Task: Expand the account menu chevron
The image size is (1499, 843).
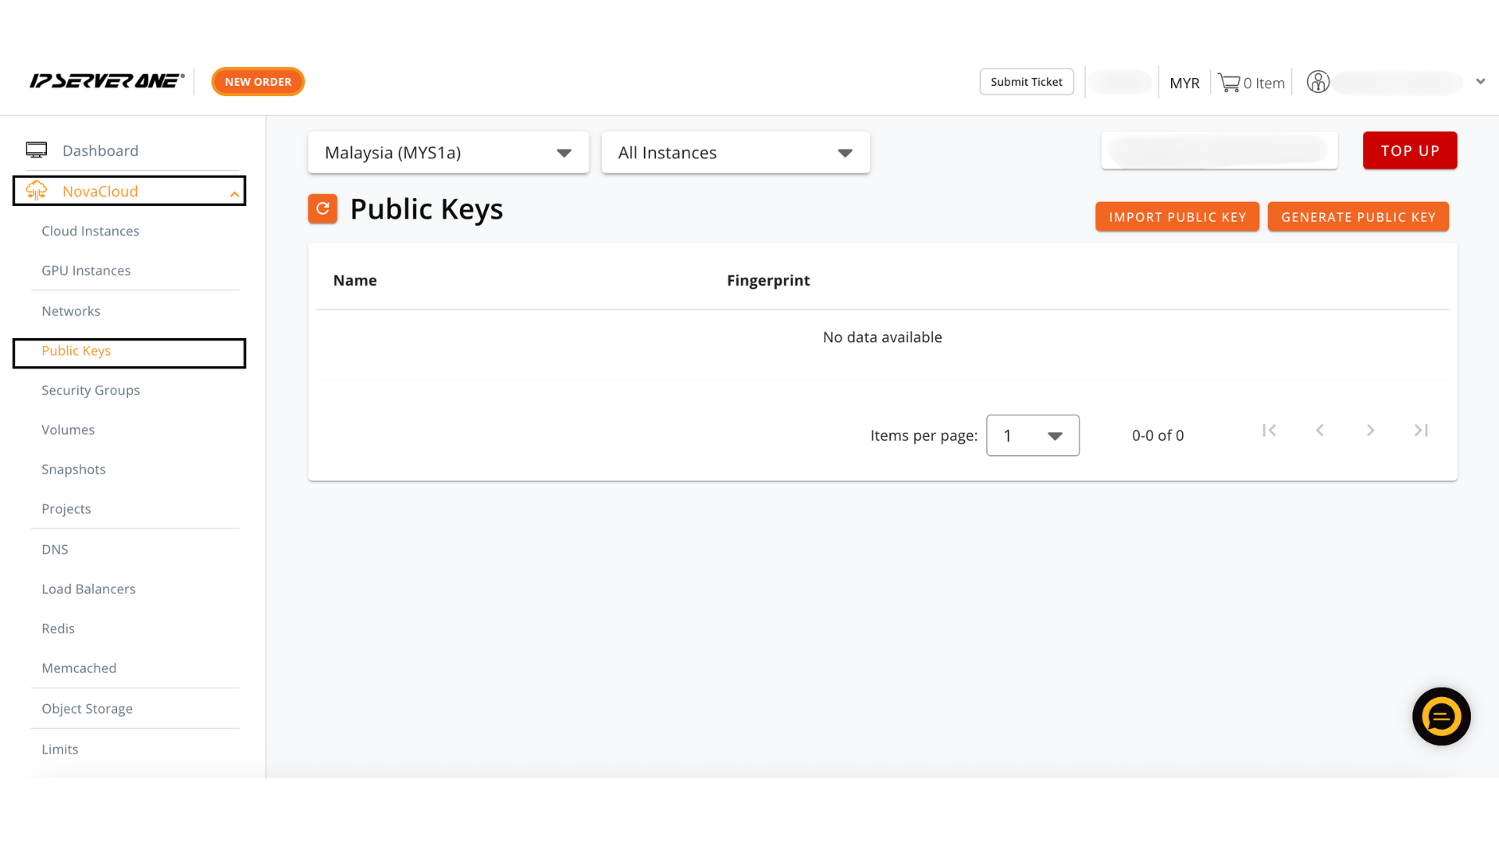Action: pos(1480,81)
